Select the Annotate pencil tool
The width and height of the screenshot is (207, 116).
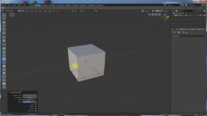(4, 37)
